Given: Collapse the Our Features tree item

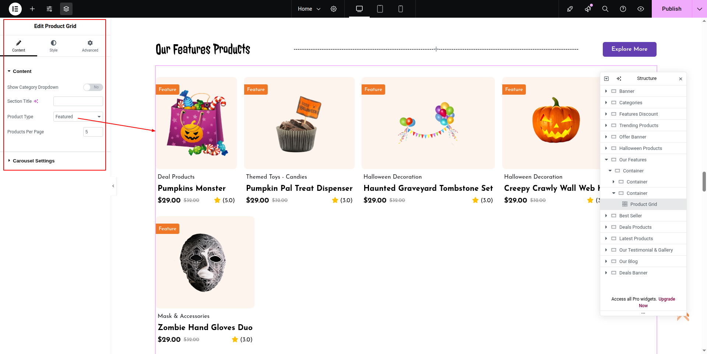Looking at the screenshot, I should point(606,160).
